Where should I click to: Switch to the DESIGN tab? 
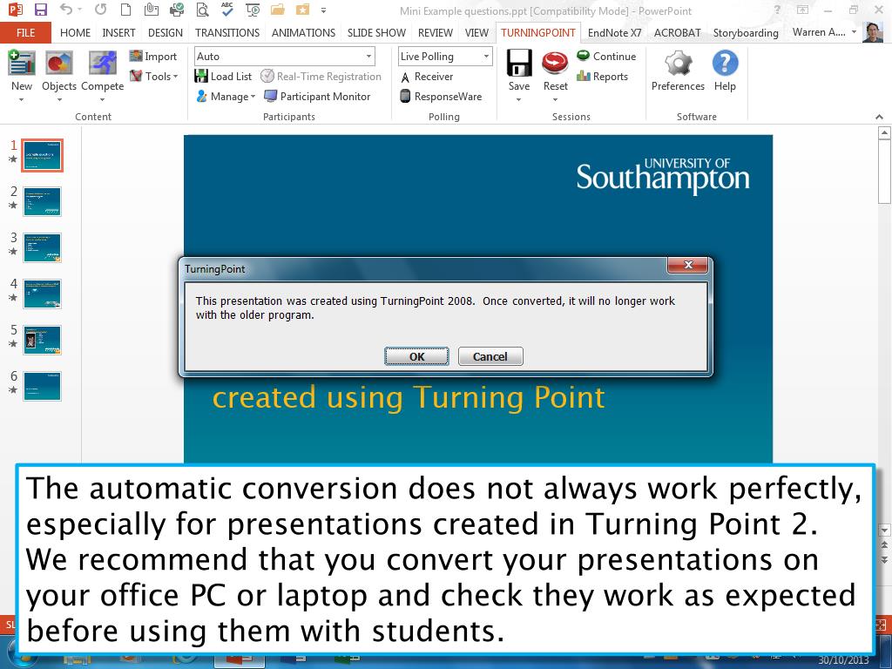point(166,33)
